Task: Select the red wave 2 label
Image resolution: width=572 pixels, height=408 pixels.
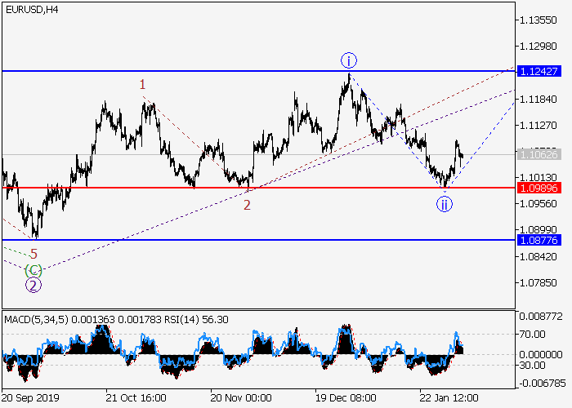Action: [x=247, y=205]
